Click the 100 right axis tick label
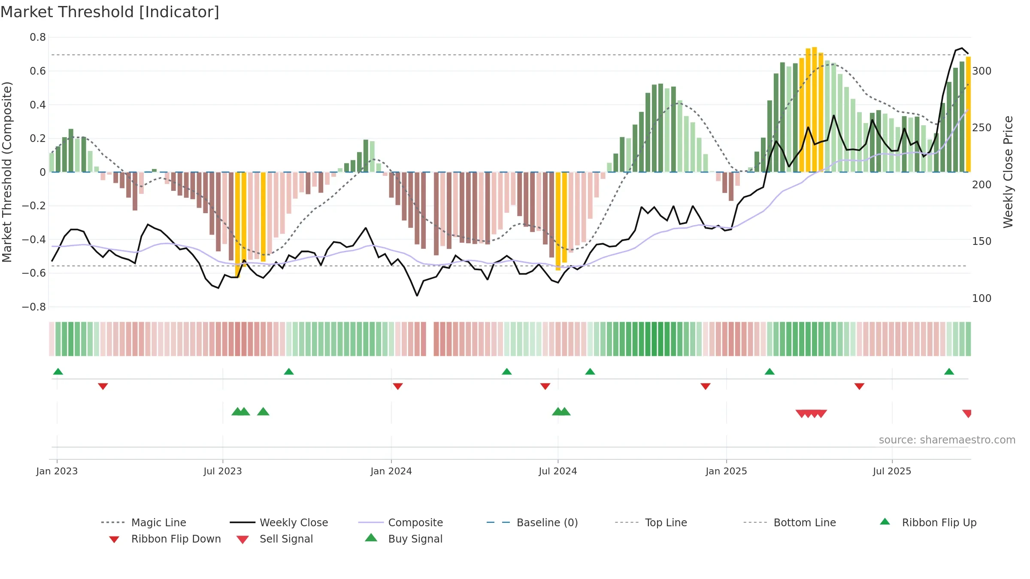Viewport: 1030px width, 579px height. pos(982,299)
